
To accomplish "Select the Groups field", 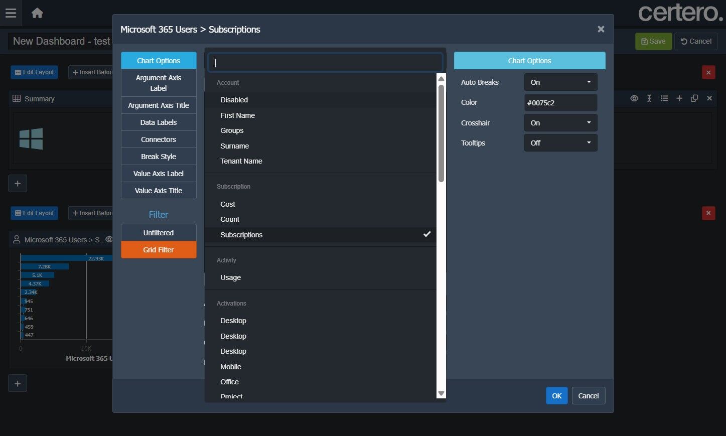I will [x=320, y=130].
